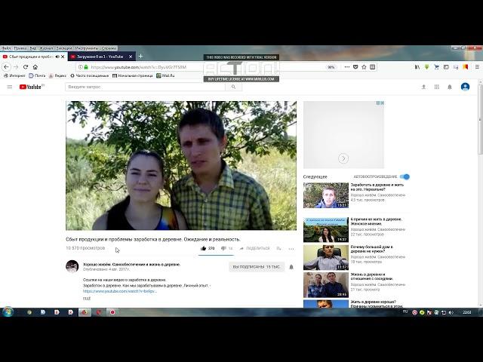Viewport: 483px width, 362px height.
Task: Open the Справка menu
Action: point(109,48)
